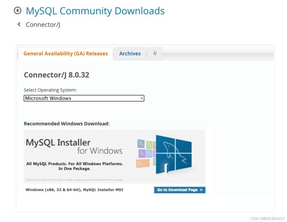Viewport: 287px width, 222px height.
Task: Select the General Availability (GA) Releases tab
Action: (65, 53)
